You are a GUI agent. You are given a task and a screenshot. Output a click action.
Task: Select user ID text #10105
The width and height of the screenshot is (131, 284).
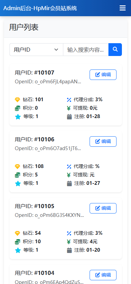click(x=34, y=206)
